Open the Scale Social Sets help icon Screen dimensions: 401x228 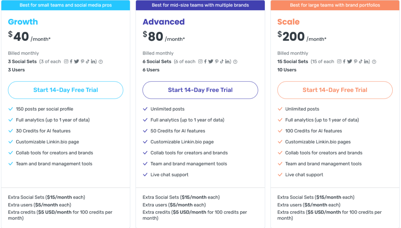pyautogui.click(x=373, y=61)
